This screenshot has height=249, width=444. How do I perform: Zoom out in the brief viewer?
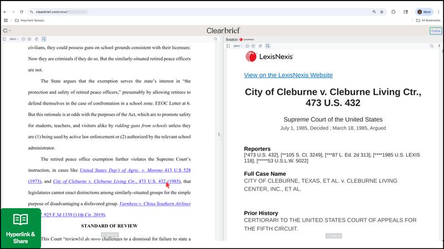[23, 39]
